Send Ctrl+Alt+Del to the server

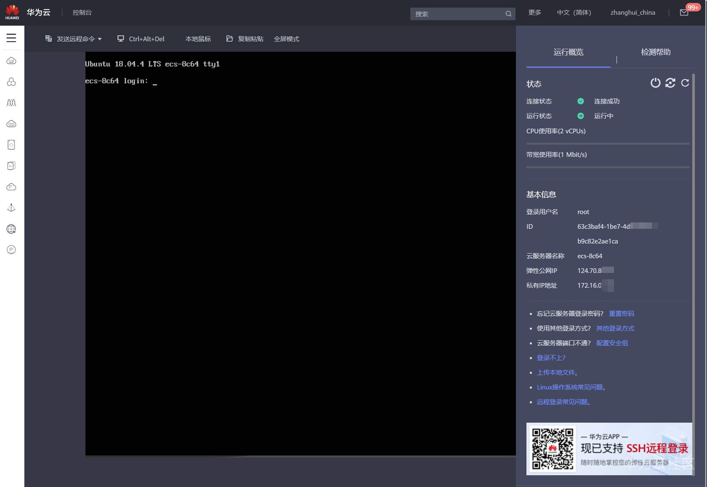(x=141, y=39)
